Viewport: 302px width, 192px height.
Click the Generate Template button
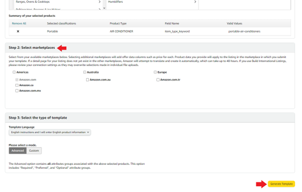tap(281, 184)
